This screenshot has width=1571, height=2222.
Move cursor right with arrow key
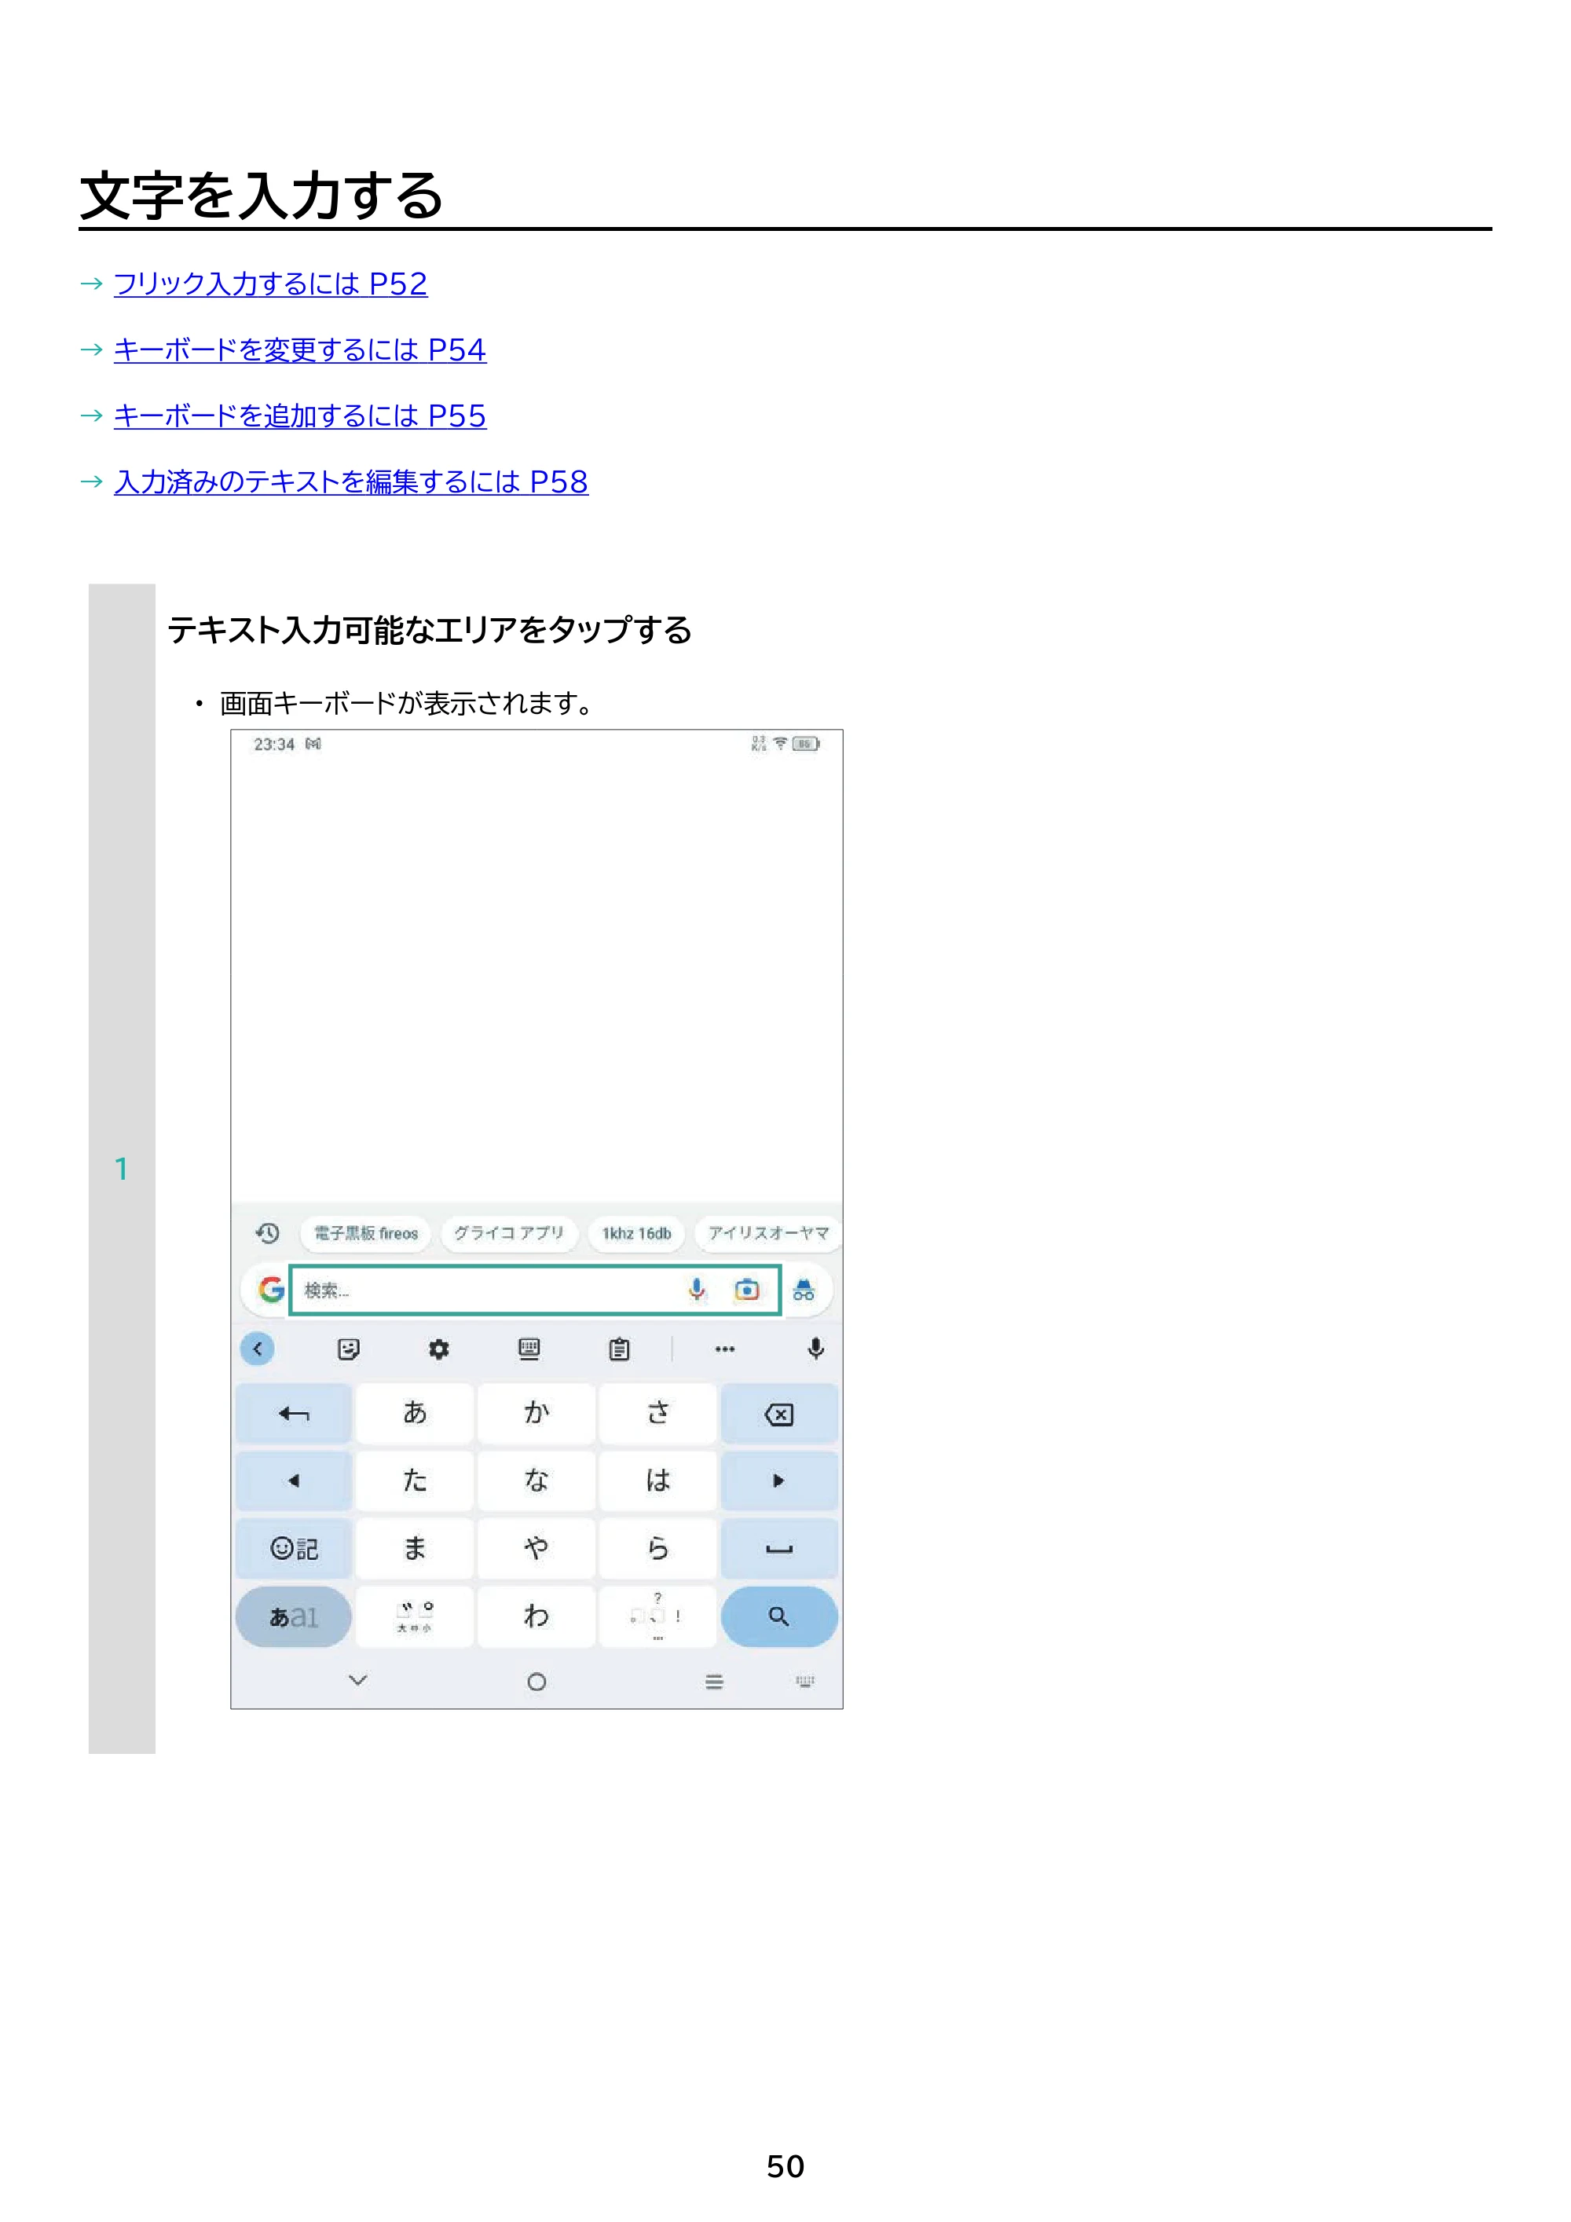[779, 1481]
